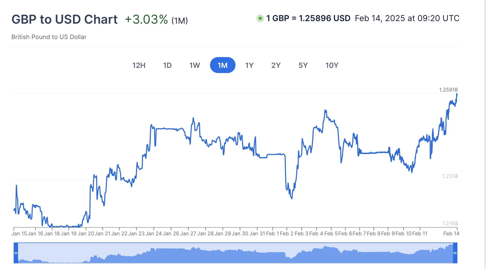Click the 1.25918 y-axis high label
Image resolution: width=486 pixels, height=269 pixels.
tap(448, 90)
